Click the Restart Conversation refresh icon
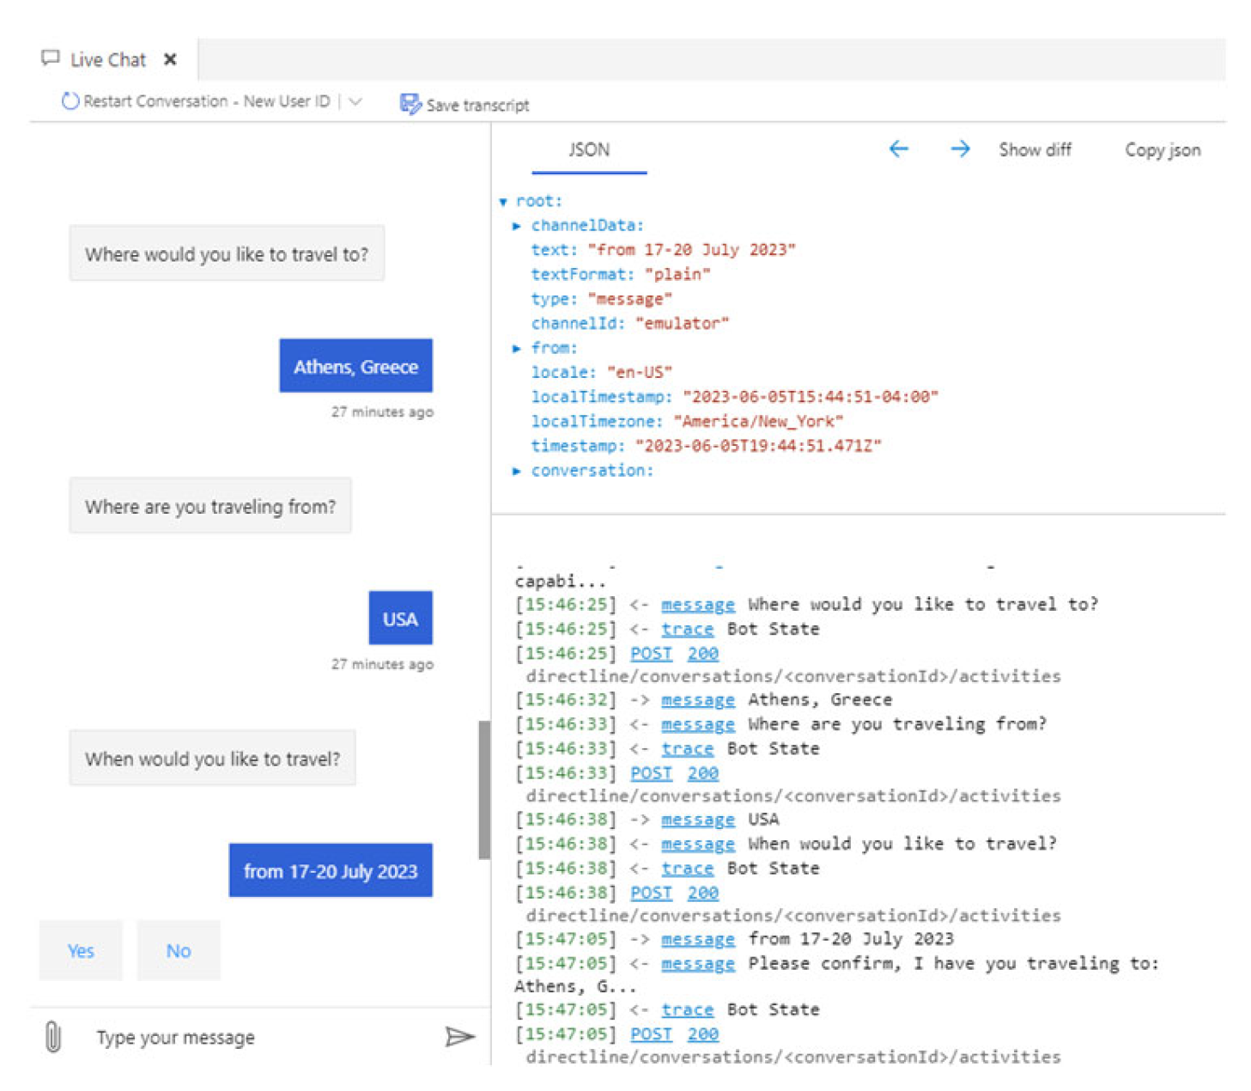This screenshot has height=1091, width=1251. click(70, 101)
